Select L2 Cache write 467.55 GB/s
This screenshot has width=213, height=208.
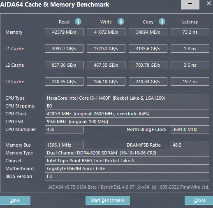[x=106, y=65]
